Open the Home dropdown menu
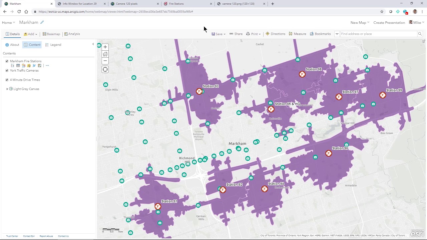Viewport: 427px width, 240px height. click(8, 23)
